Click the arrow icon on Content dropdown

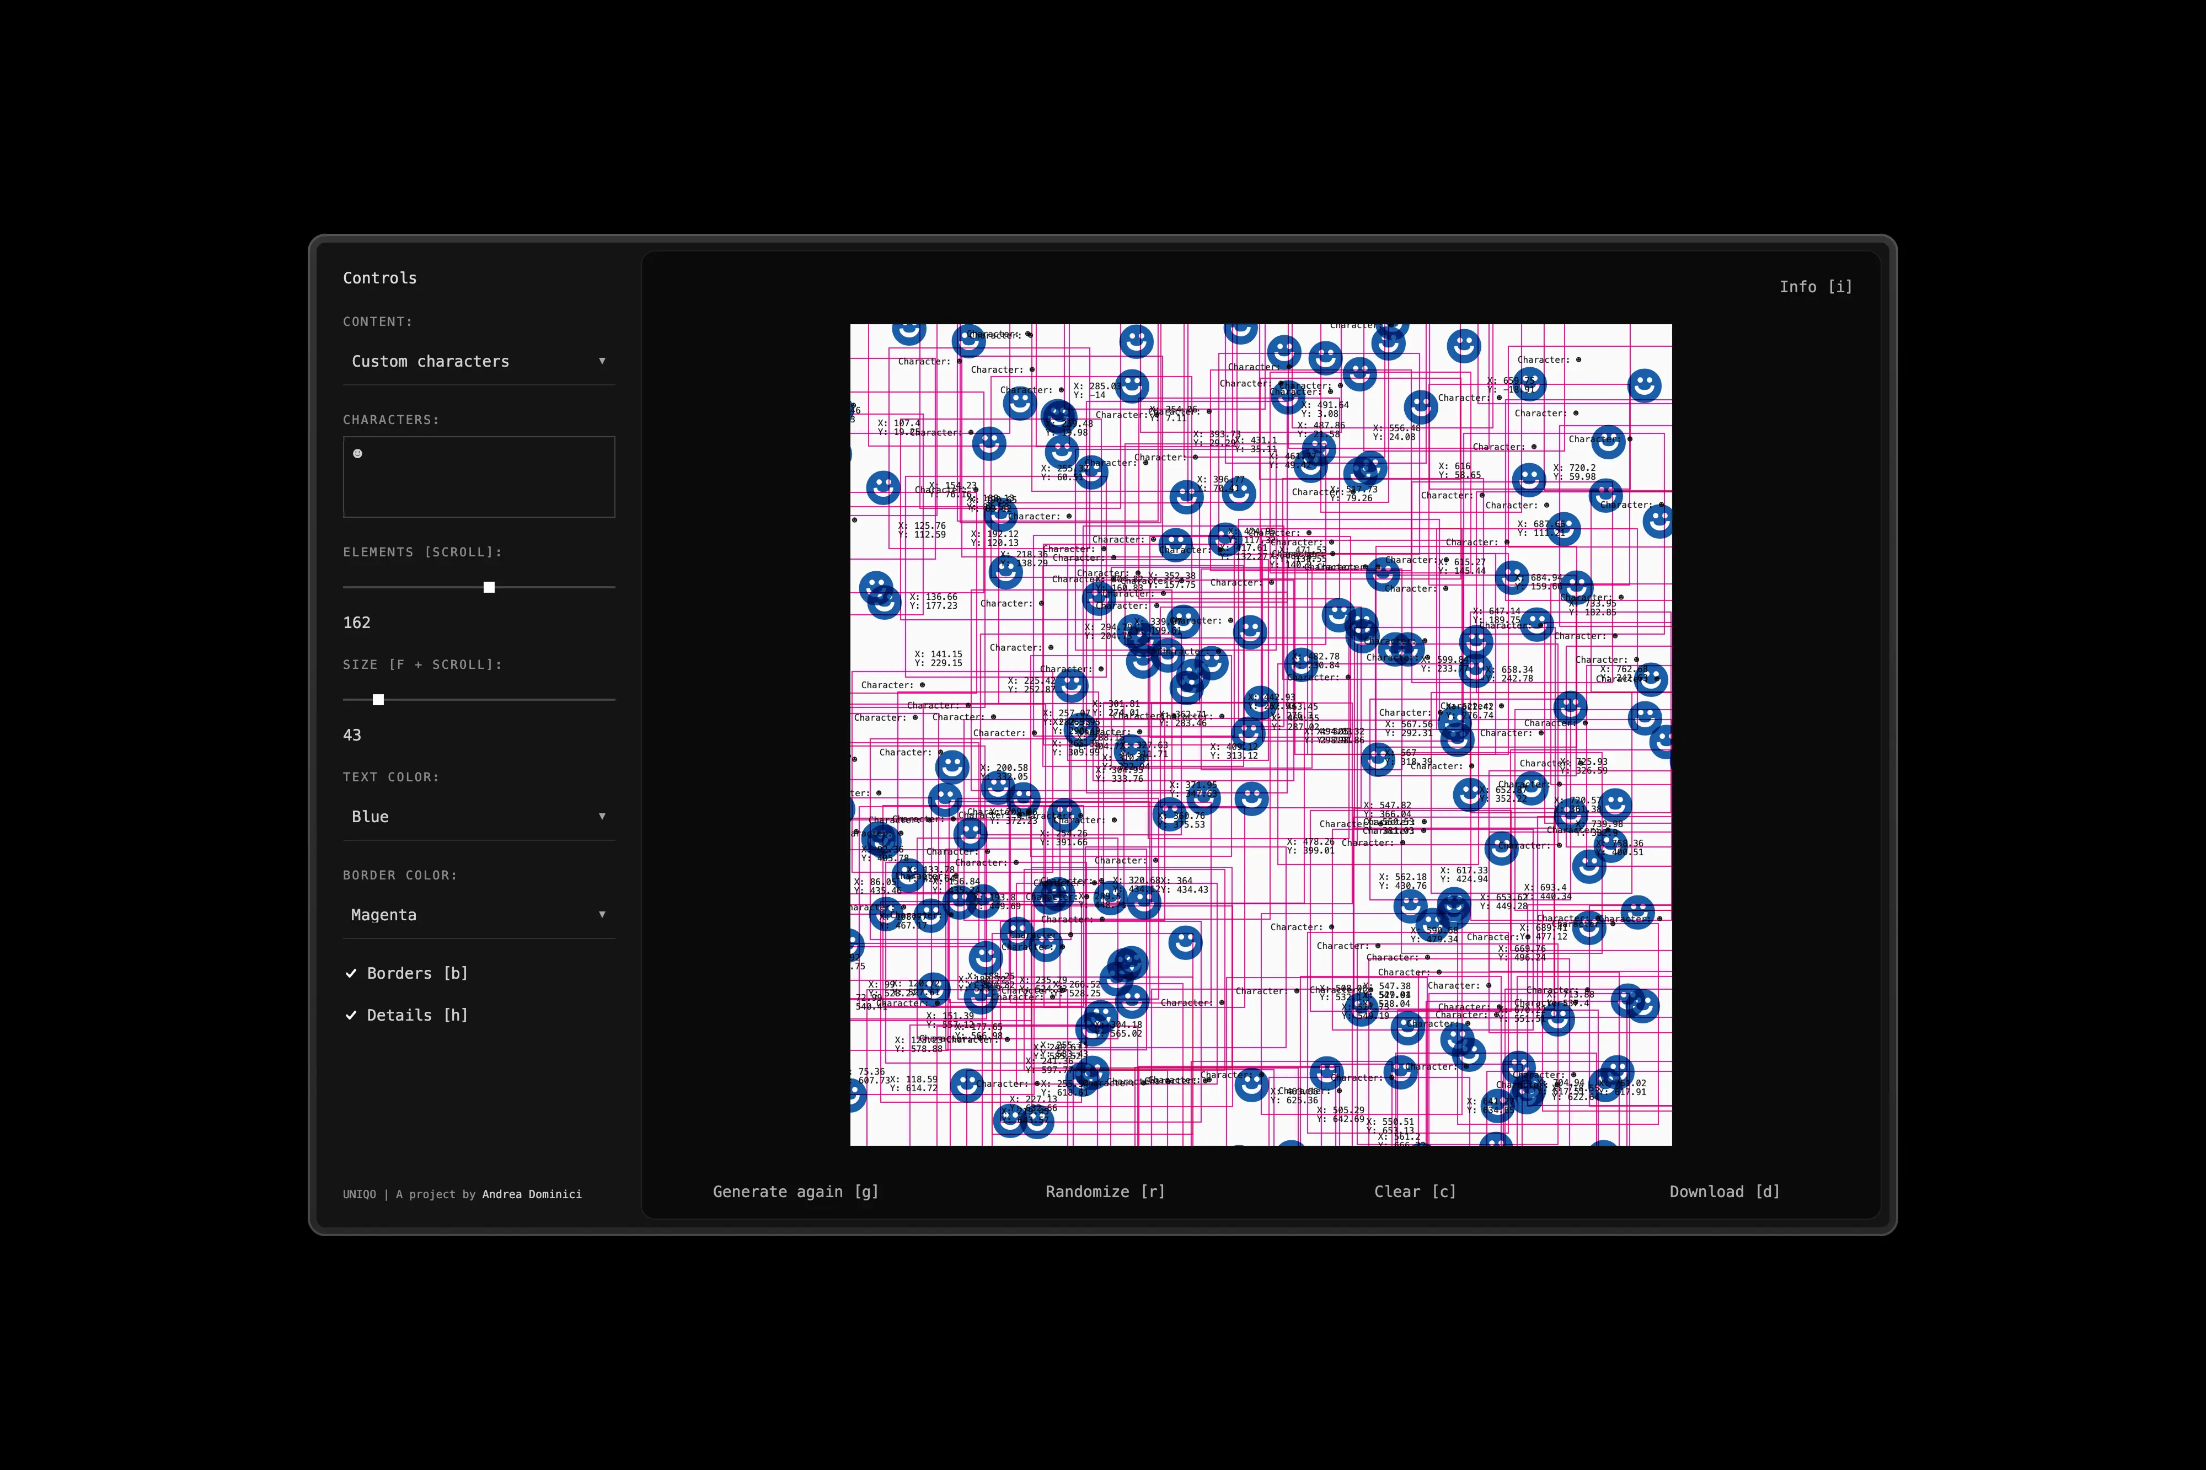point(602,361)
